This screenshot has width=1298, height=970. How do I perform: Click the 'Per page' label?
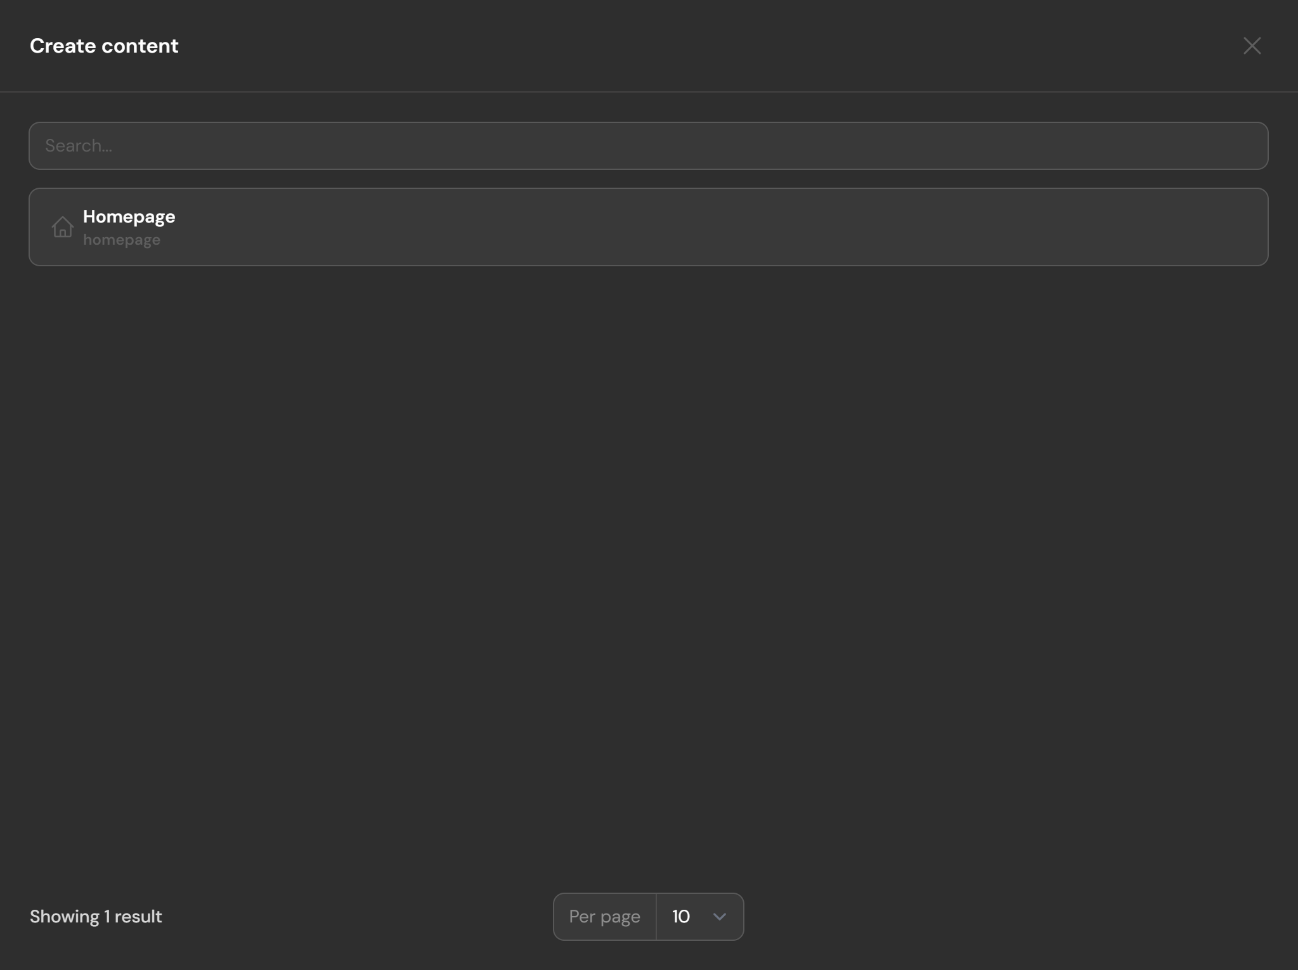pyautogui.click(x=604, y=917)
